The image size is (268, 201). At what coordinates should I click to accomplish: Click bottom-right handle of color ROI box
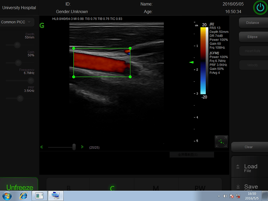click(x=130, y=77)
